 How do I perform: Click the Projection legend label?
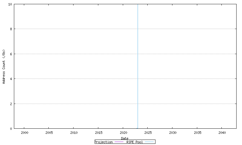click(103, 142)
